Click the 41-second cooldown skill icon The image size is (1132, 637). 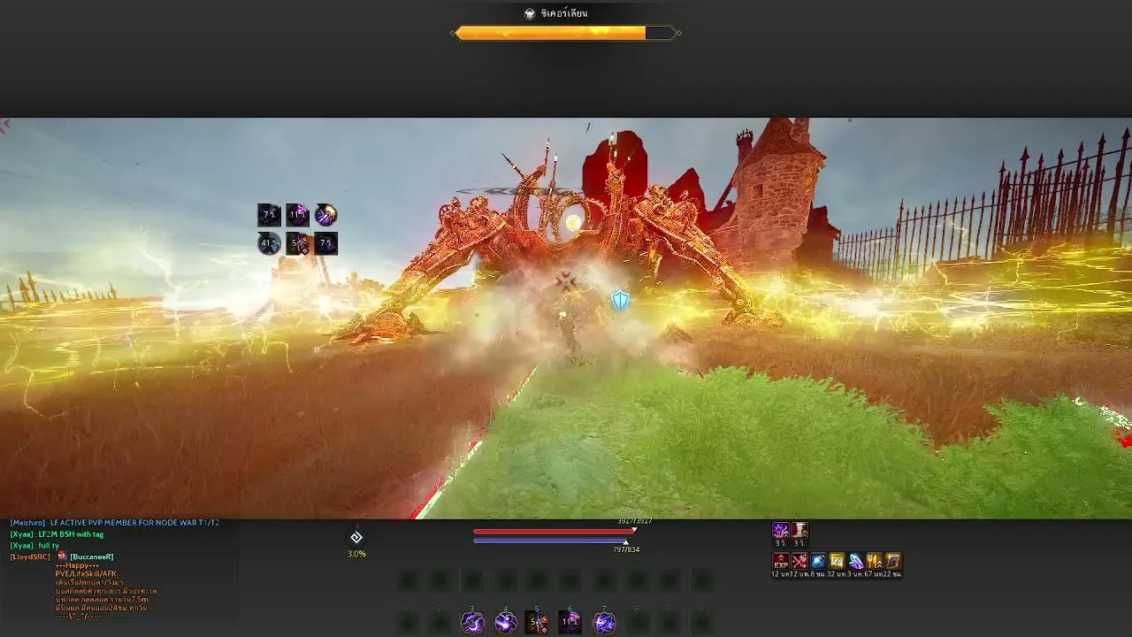pyautogui.click(x=269, y=243)
